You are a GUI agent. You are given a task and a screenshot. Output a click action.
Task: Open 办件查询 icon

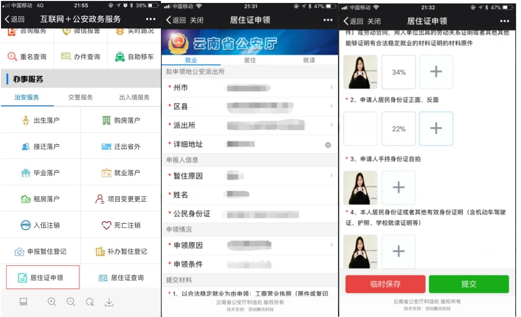[66, 56]
